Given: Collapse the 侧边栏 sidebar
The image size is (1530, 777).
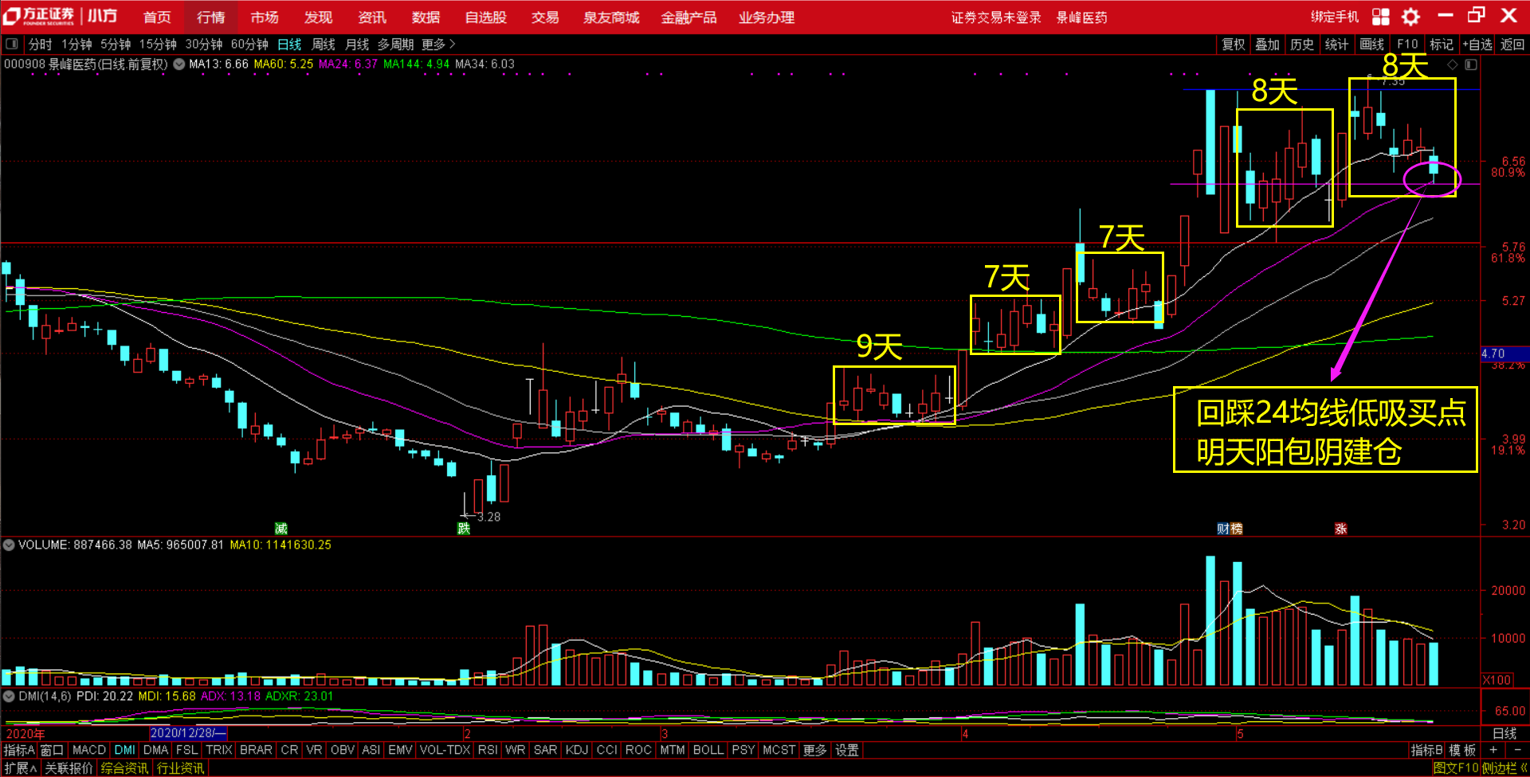Looking at the screenshot, I should [1504, 768].
